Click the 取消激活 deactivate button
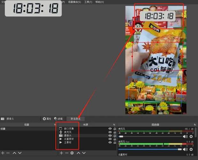 [75, 119]
